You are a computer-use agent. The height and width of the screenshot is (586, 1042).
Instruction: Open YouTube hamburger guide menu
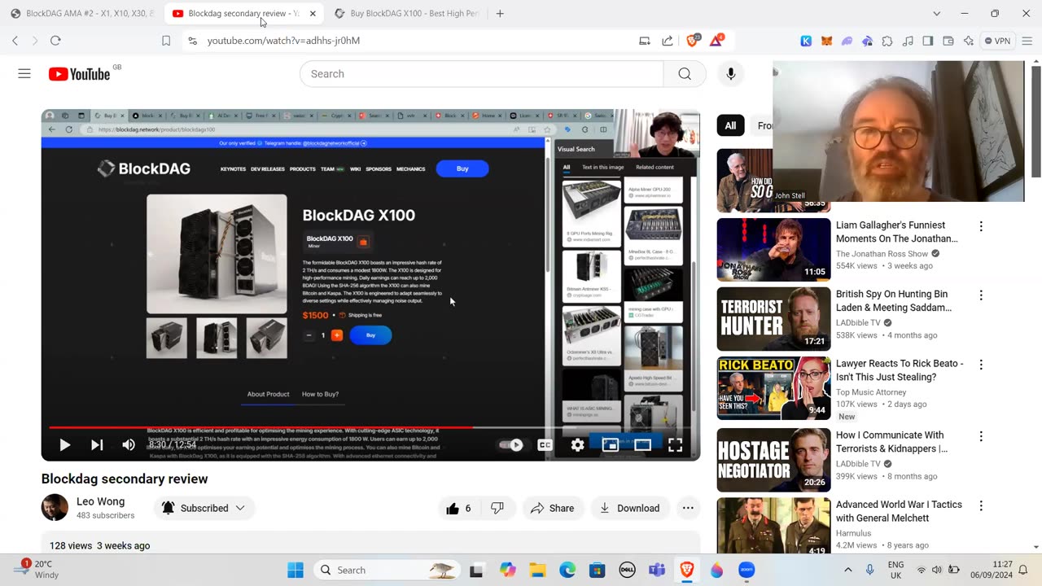coord(24,74)
